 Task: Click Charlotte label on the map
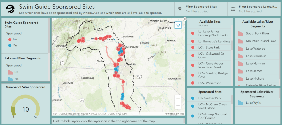[x=131, y=64]
